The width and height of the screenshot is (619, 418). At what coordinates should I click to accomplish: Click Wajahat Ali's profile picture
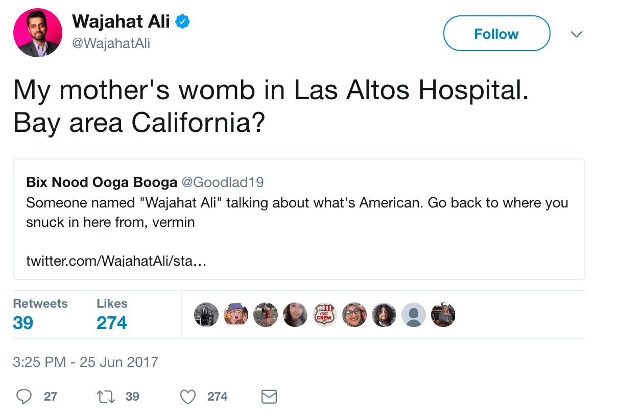[x=38, y=32]
